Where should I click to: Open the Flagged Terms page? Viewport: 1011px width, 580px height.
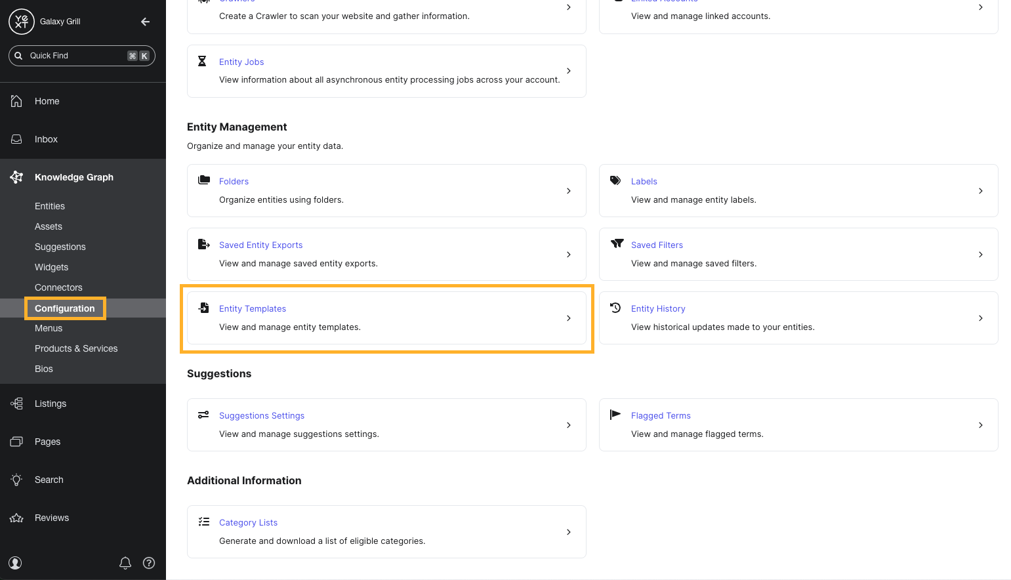(661, 415)
